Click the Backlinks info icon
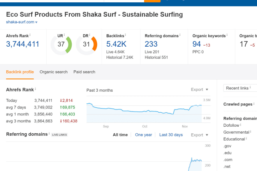 [x=125, y=35]
